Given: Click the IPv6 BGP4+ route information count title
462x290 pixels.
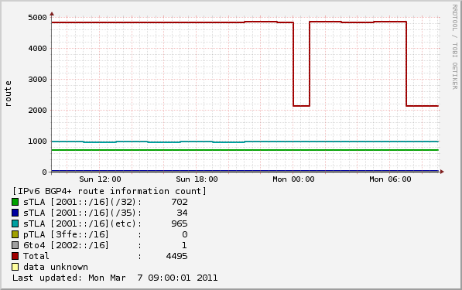Looking at the screenshot, I should pyautogui.click(x=109, y=191).
